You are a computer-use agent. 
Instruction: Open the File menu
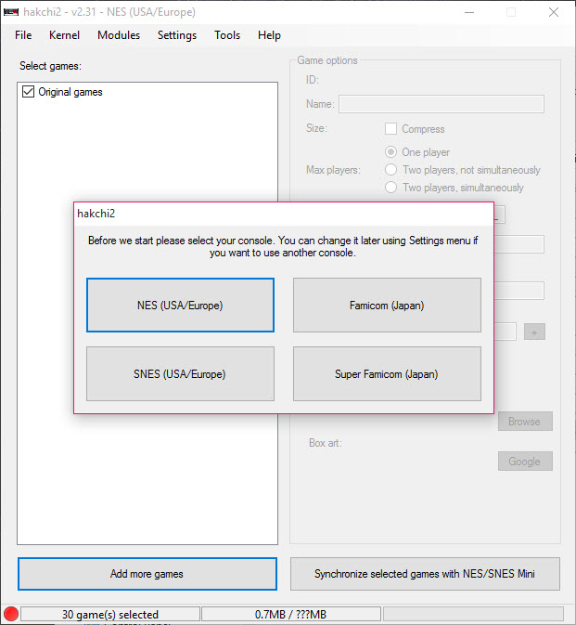point(23,35)
